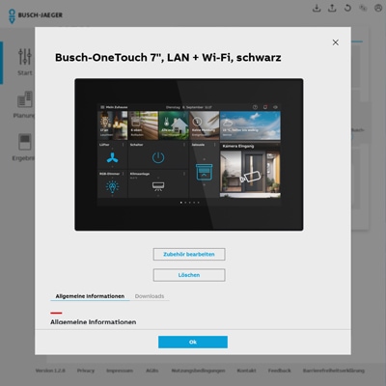Select the Allgemeine Informationen tab
Screen dimensions: 386x386
point(90,296)
